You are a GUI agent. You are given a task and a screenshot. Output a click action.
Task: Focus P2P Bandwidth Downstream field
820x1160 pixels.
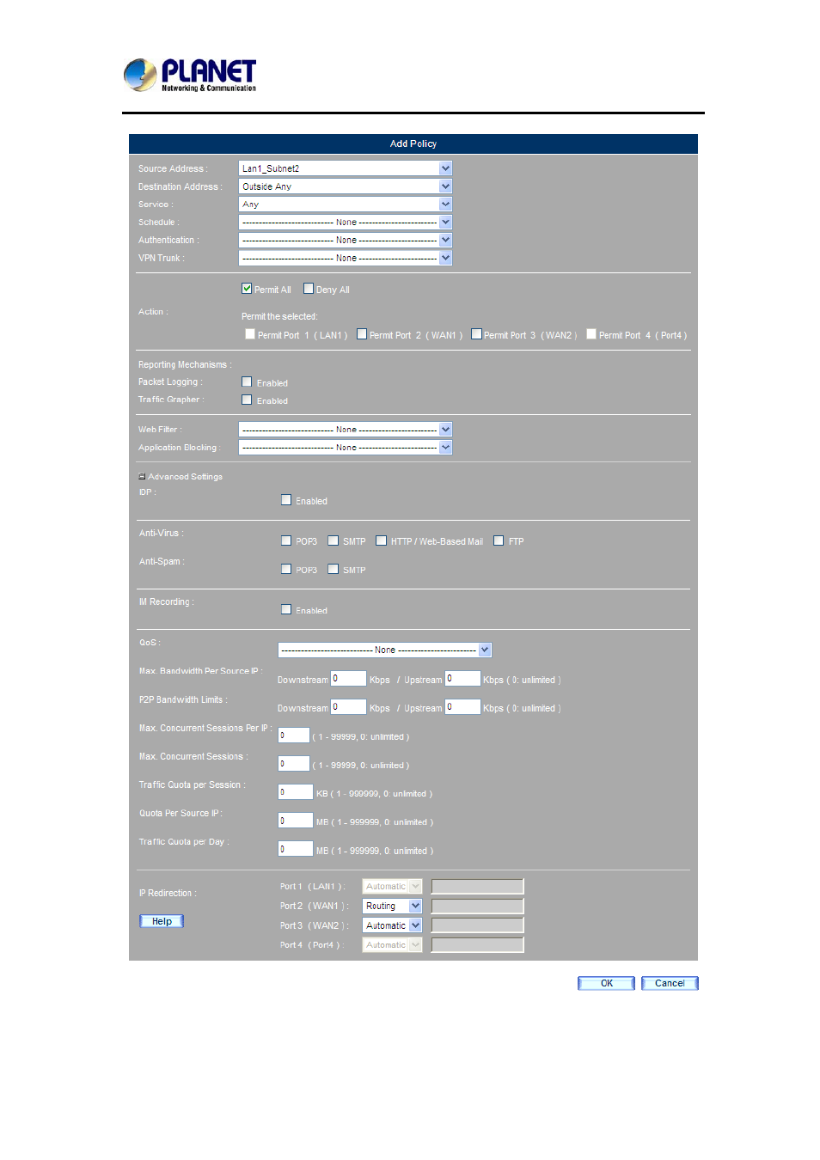point(348,707)
